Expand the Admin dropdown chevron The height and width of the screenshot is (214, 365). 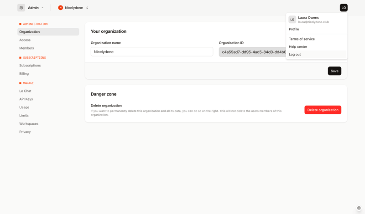(x=42, y=8)
